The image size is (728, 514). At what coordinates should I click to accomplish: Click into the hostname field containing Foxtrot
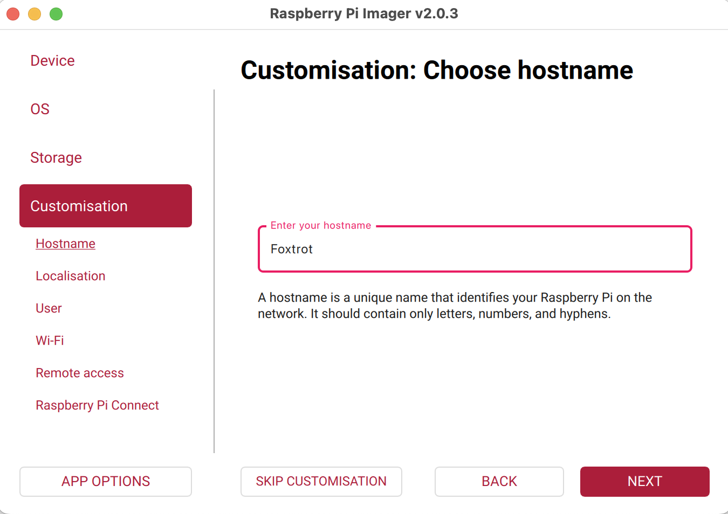point(475,249)
